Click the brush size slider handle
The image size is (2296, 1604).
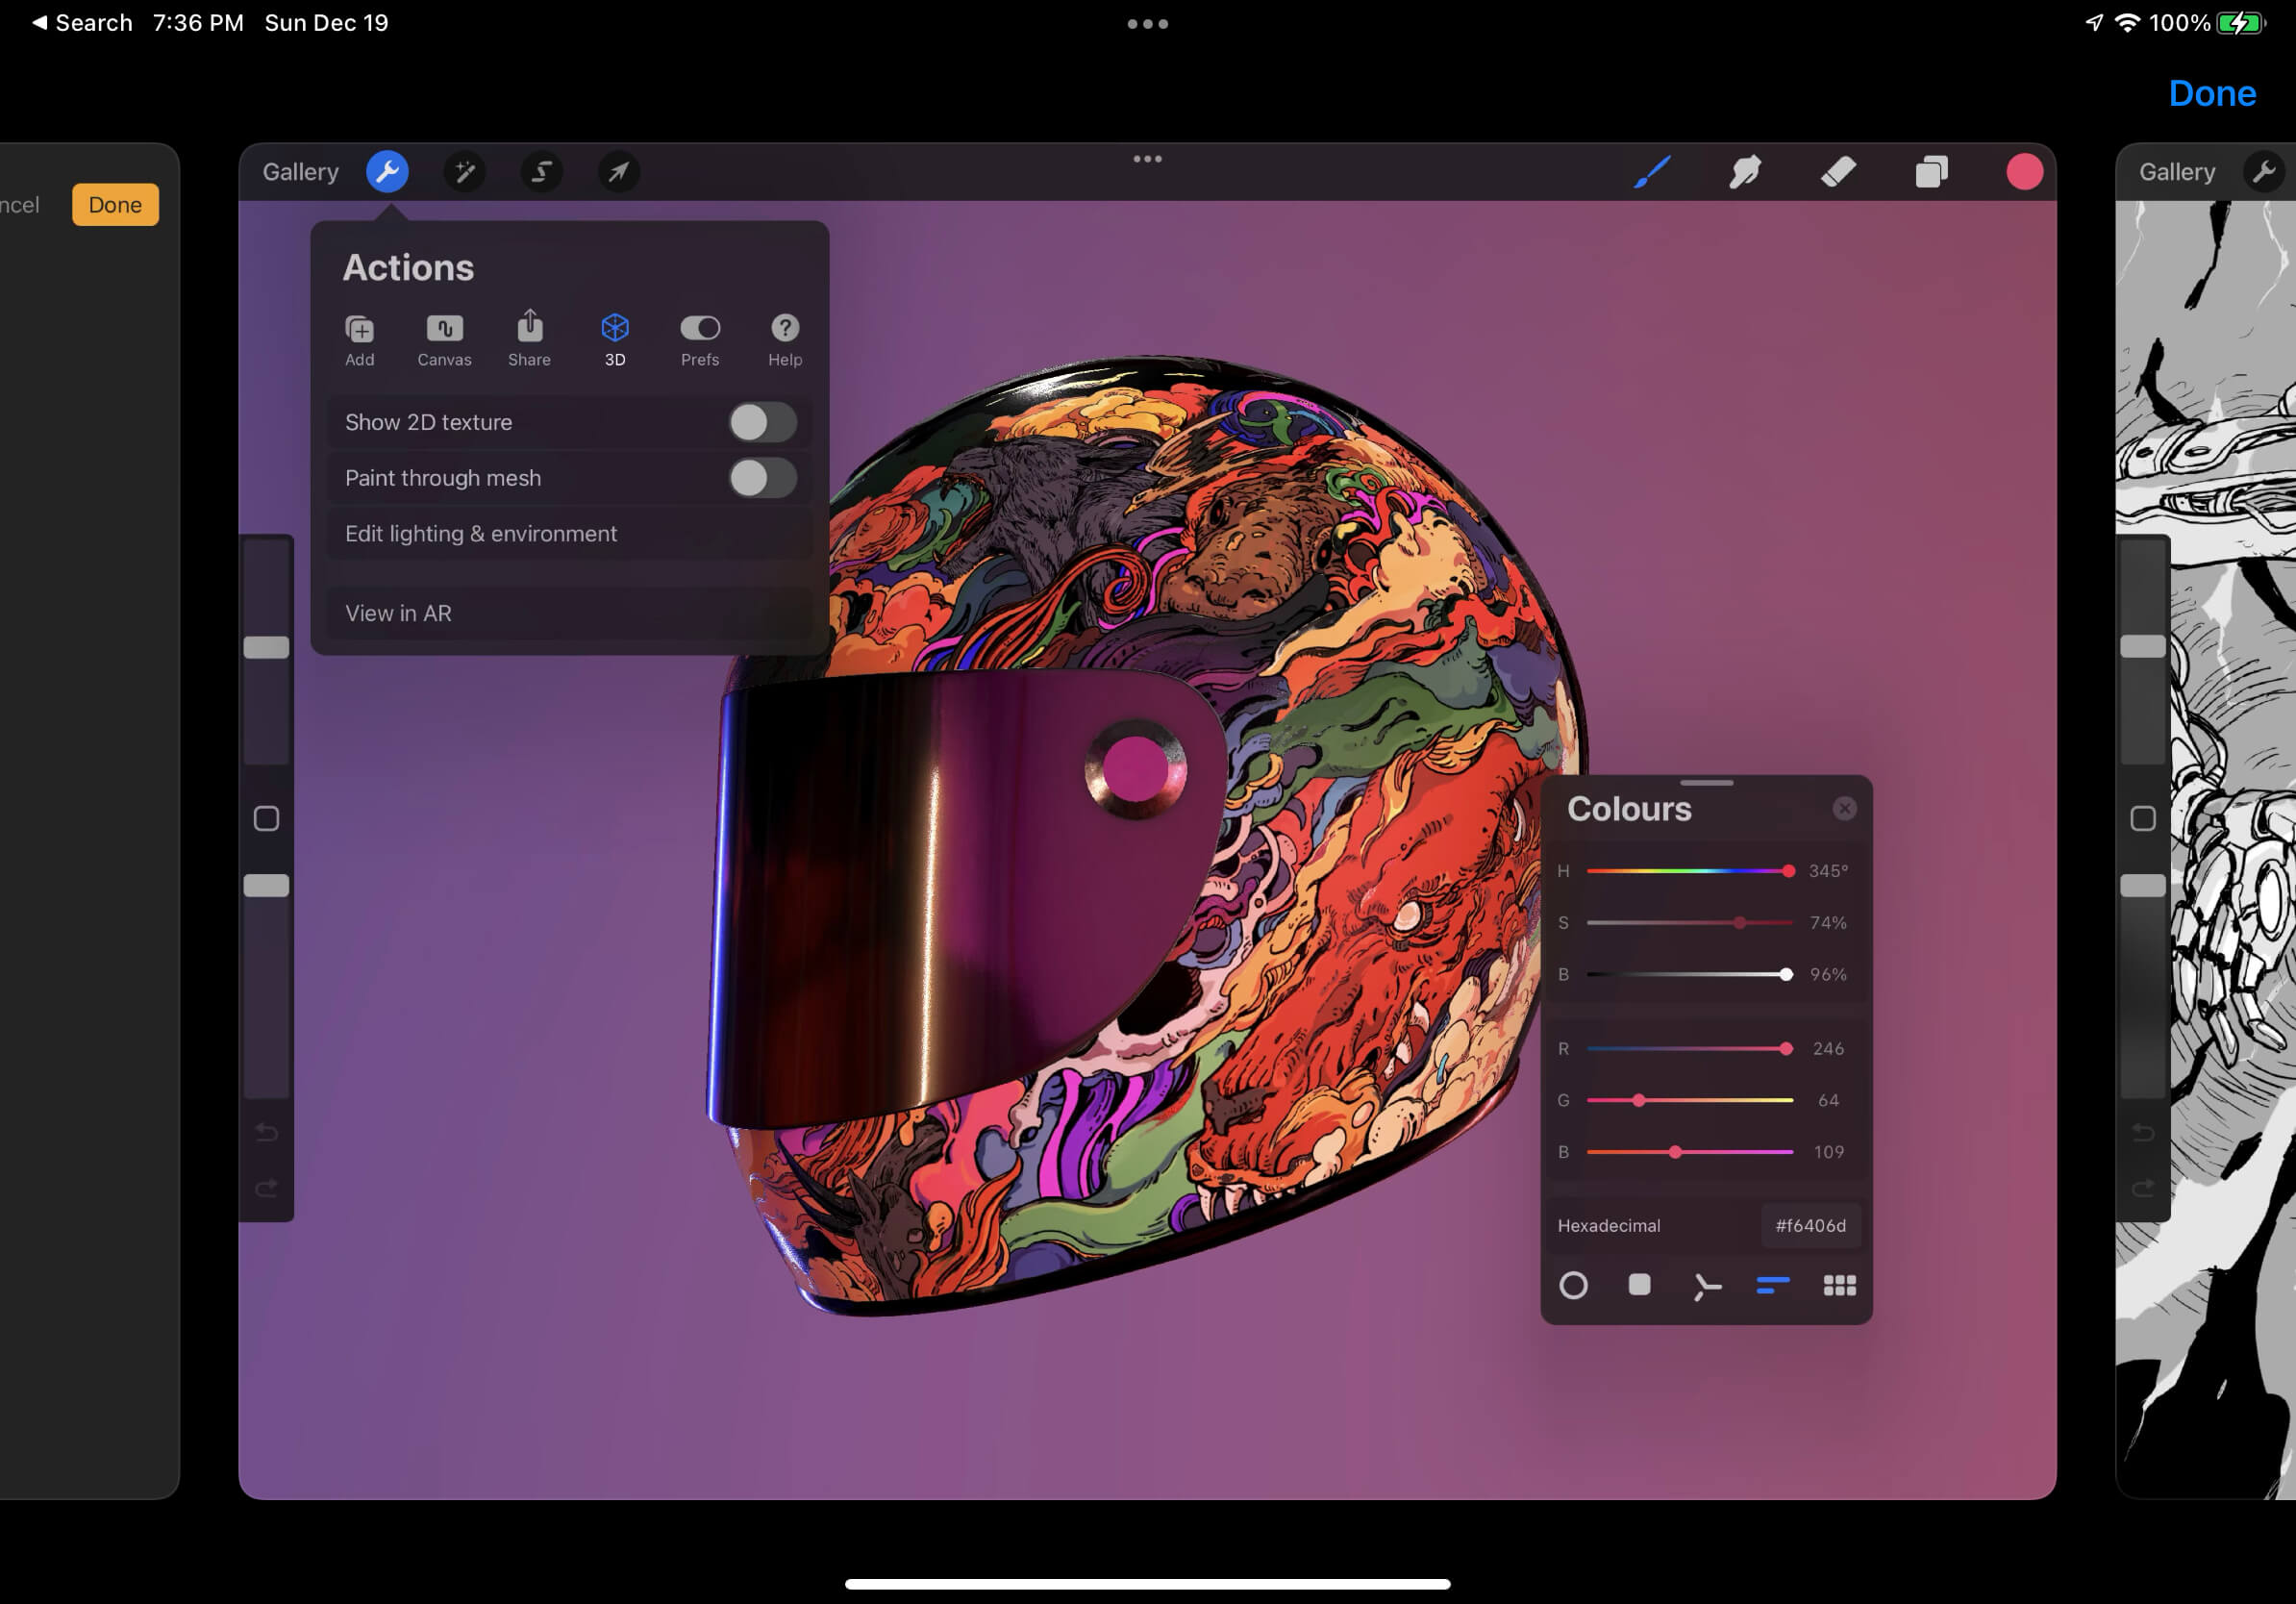point(266,647)
